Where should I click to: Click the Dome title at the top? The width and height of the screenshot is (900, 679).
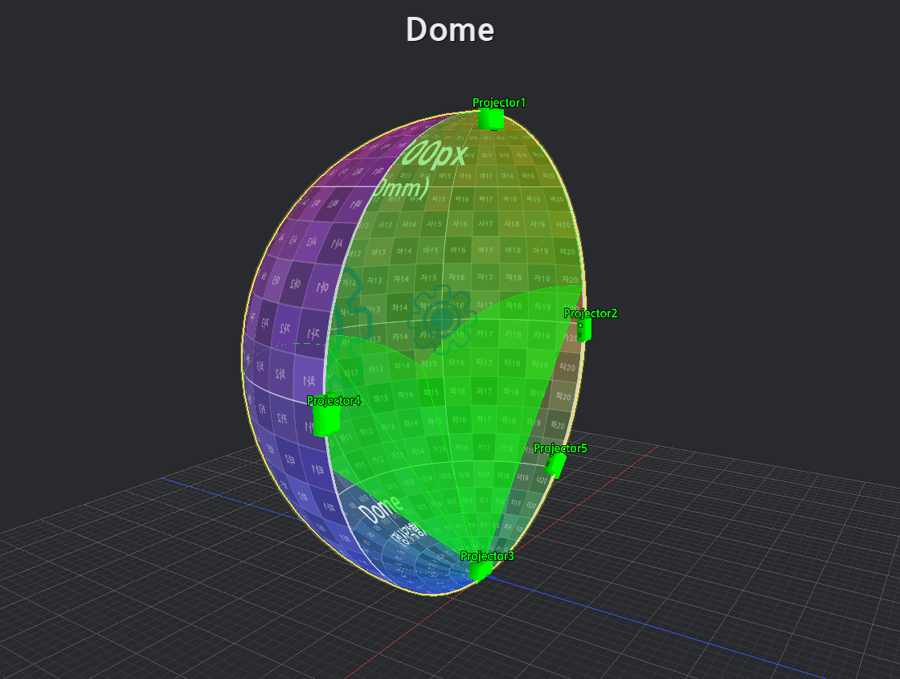450,29
